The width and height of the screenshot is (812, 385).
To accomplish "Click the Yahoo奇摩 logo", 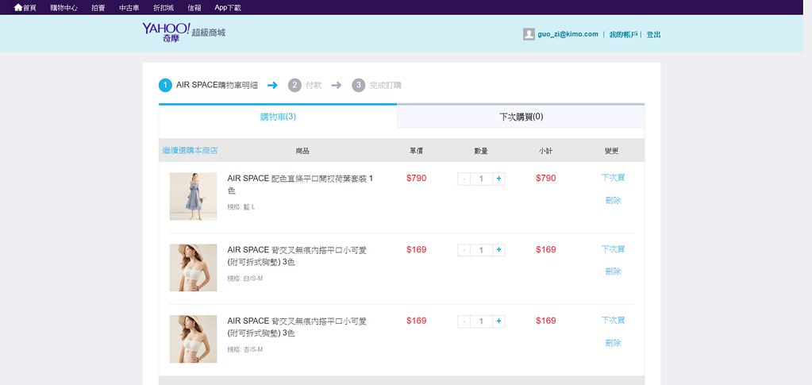I will pos(166,32).
